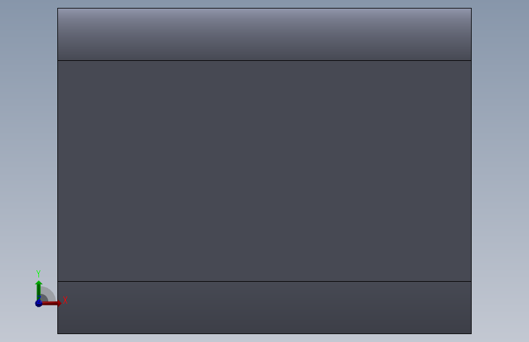Select the lighter gradient upper face of the model

[x=265, y=34]
